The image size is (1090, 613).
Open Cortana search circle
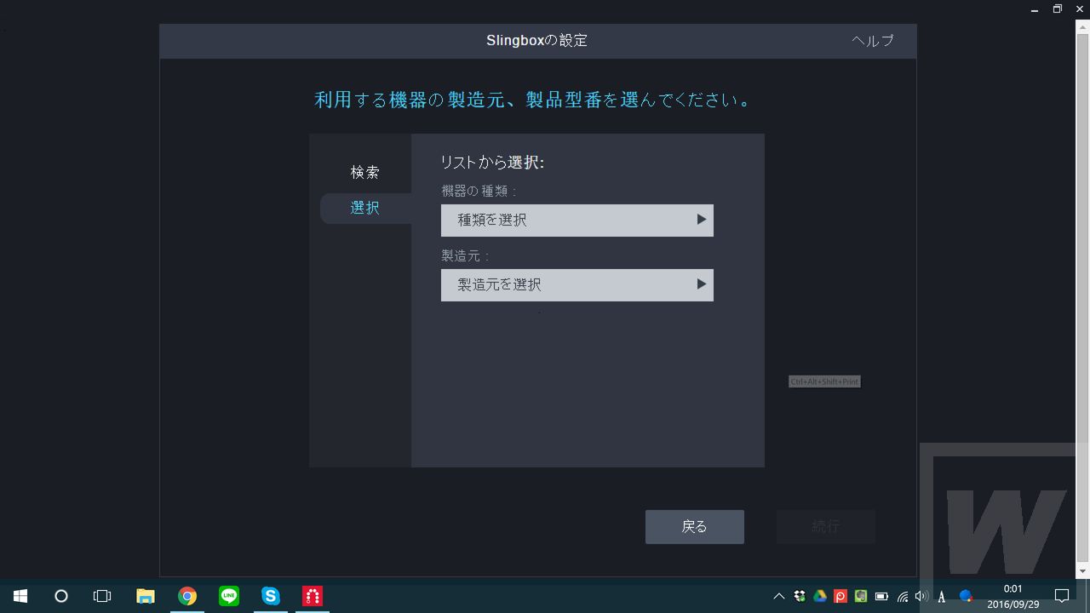(61, 596)
